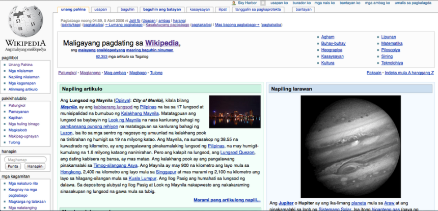
Task: Click the Punta button
Action: (13, 166)
